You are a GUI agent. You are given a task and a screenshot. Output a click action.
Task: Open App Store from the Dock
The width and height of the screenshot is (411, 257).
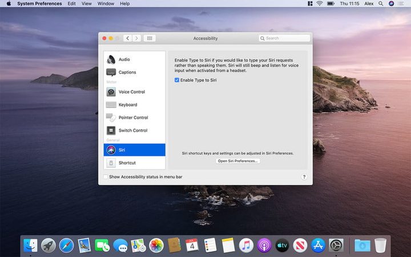[318, 246]
